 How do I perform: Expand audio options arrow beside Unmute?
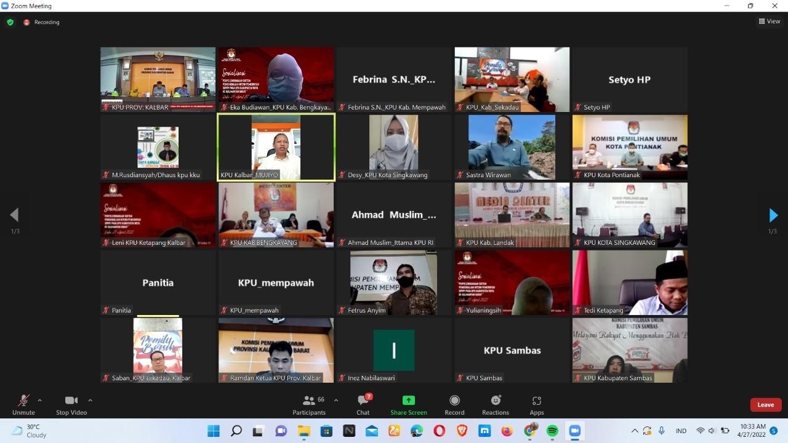40,401
